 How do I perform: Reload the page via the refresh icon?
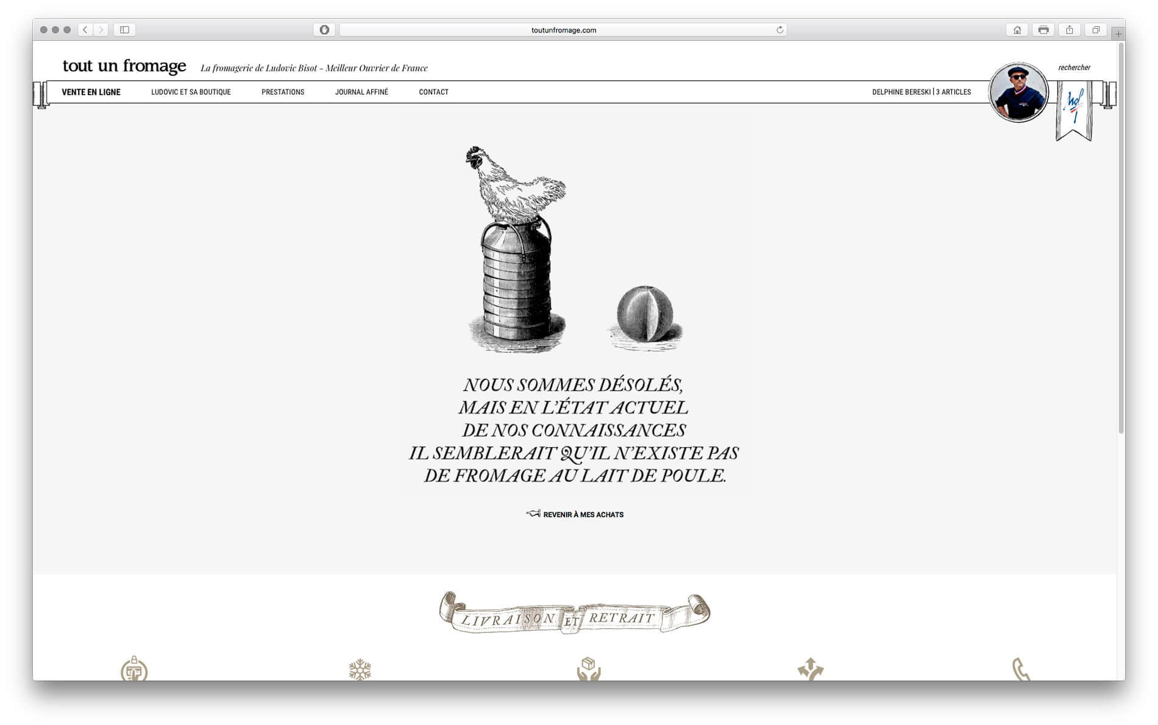point(779,29)
